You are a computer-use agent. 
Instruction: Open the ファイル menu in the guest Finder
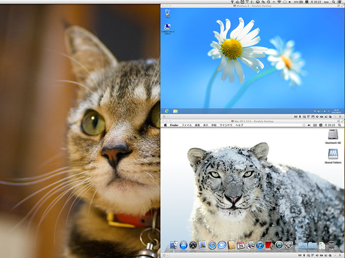(x=187, y=125)
